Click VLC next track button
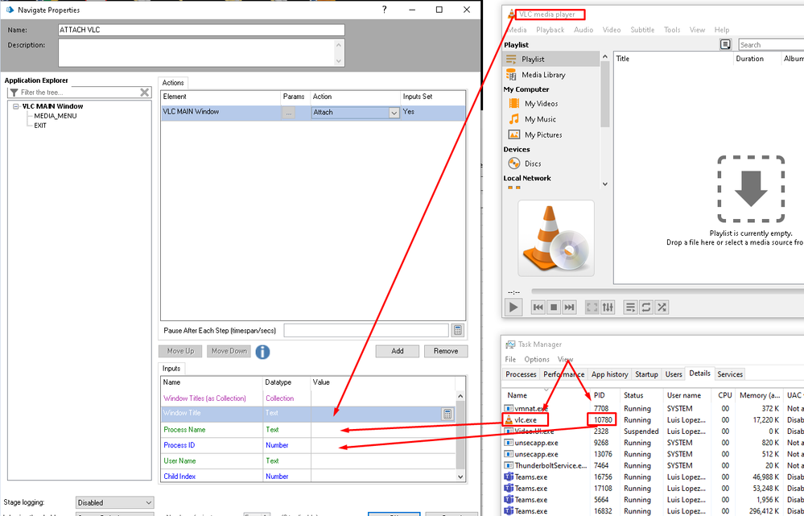The width and height of the screenshot is (804, 516). coord(569,308)
